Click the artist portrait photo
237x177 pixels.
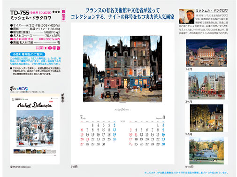[x=187, y=16]
